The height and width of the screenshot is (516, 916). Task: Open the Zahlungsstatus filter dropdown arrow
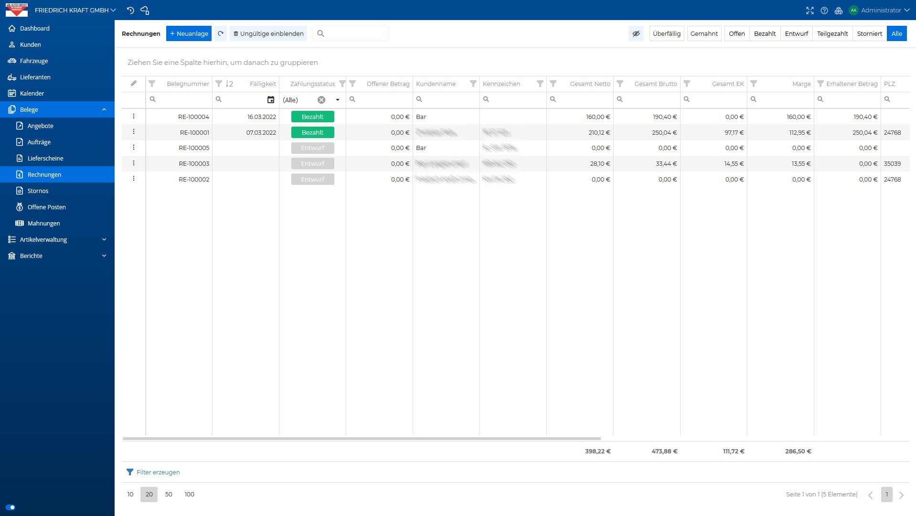[337, 100]
